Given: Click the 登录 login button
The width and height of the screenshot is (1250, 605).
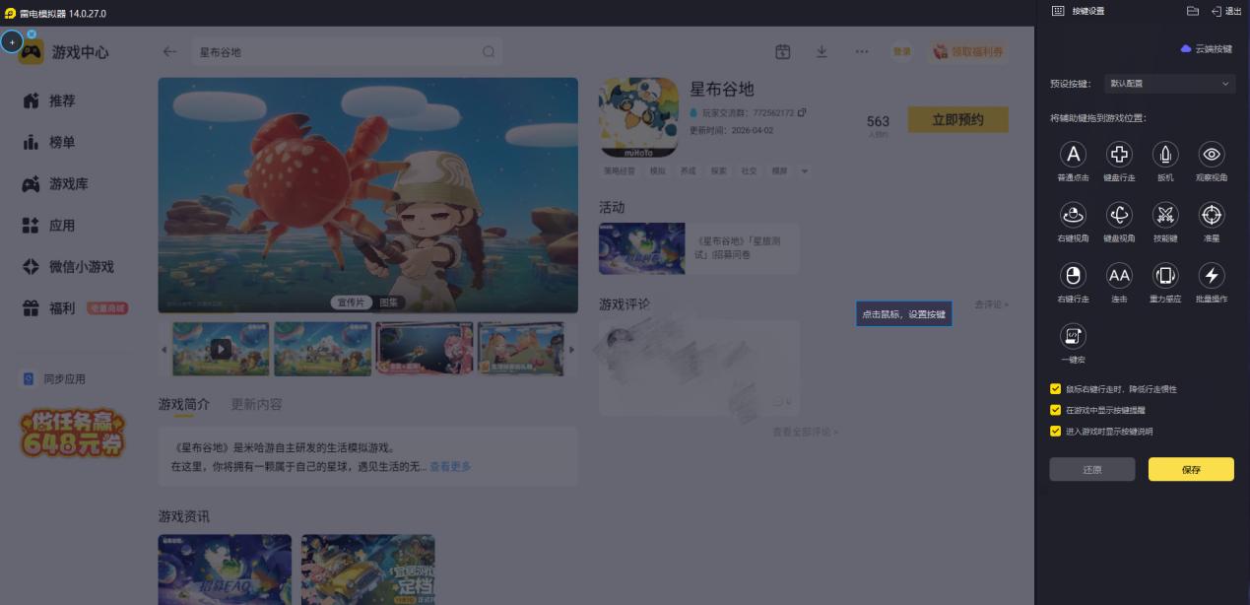Looking at the screenshot, I should [x=902, y=52].
